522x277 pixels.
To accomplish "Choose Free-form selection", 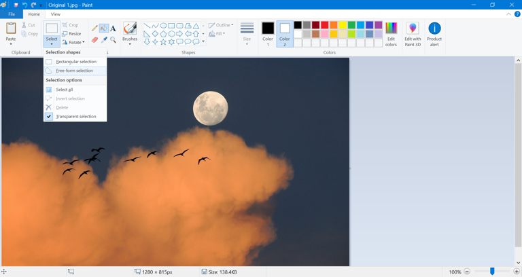I will (x=75, y=71).
